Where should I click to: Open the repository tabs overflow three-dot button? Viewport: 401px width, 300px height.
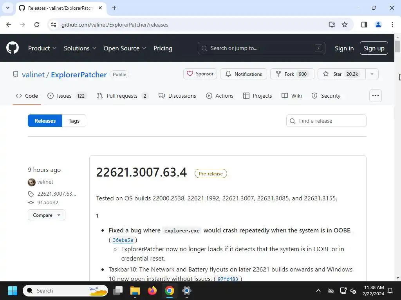tap(376, 96)
